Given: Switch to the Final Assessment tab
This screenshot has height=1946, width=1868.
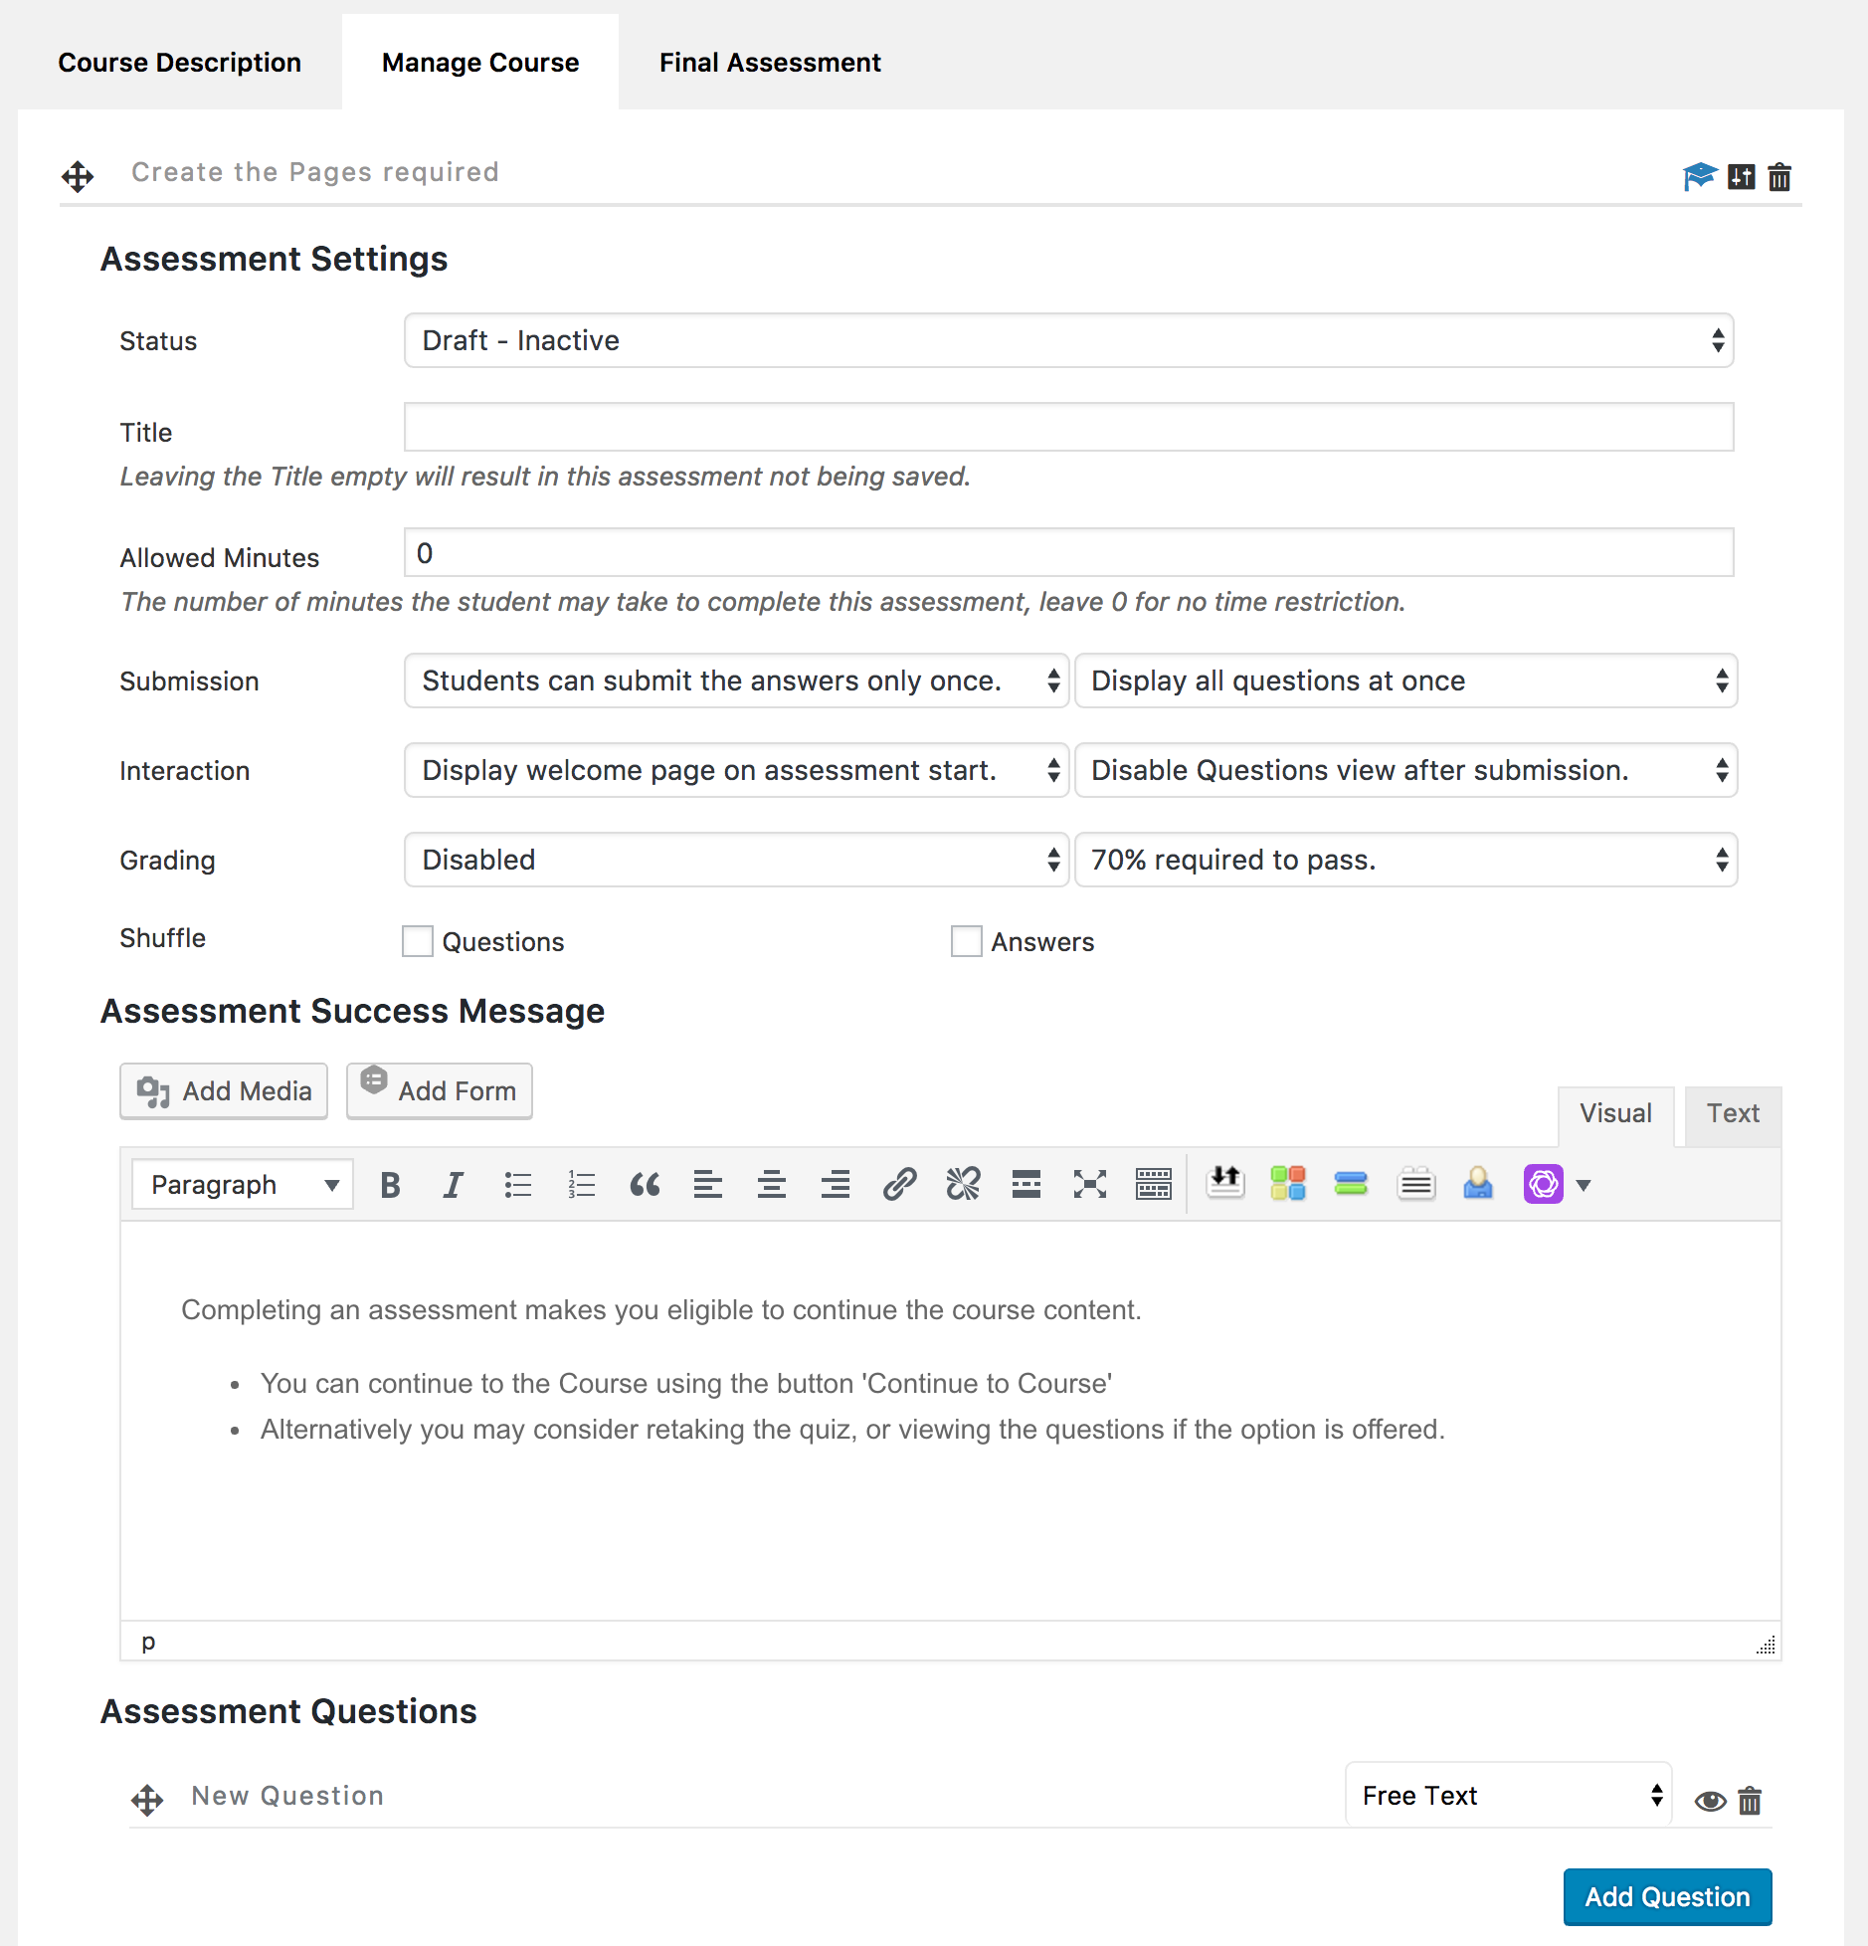Looking at the screenshot, I should pyautogui.click(x=770, y=63).
